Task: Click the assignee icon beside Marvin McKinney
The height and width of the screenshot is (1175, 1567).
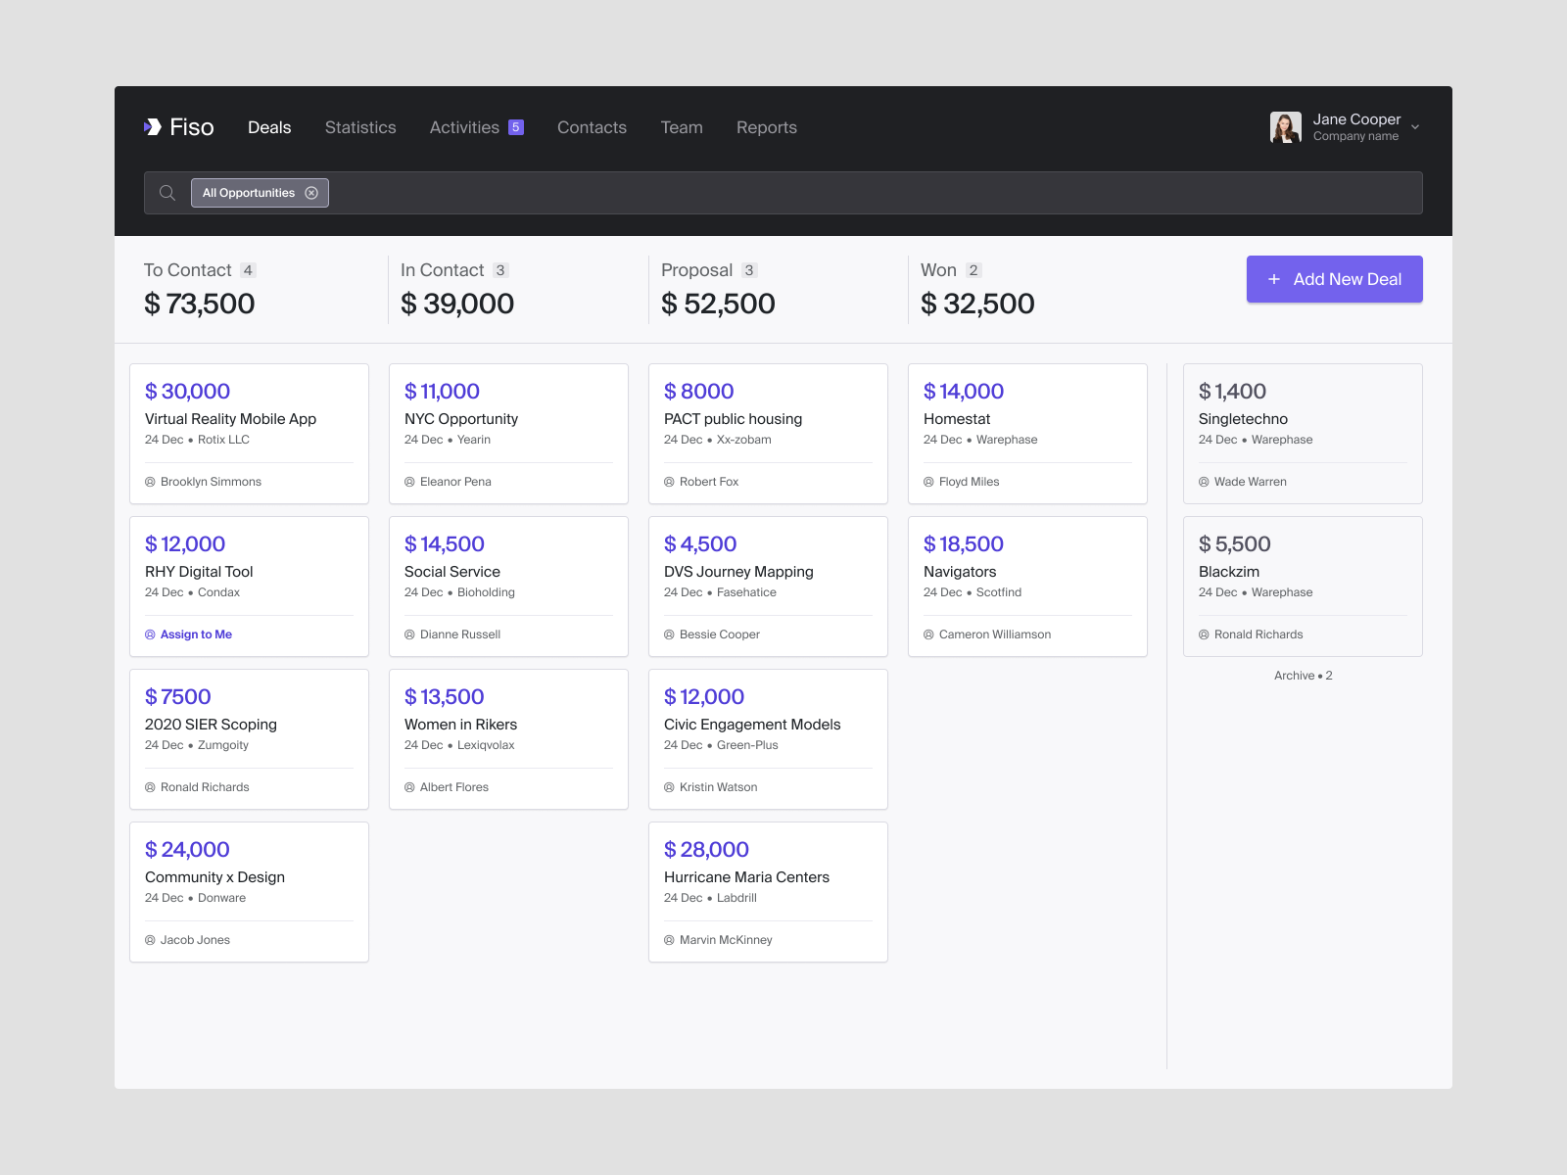Action: (668, 939)
